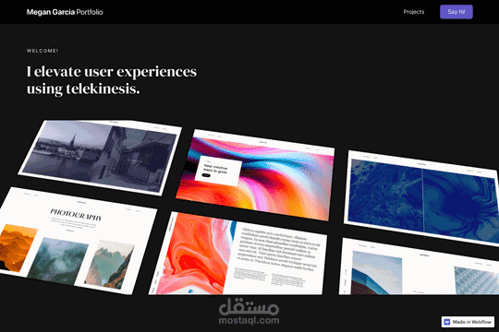Open the gray town photo project thumbnail
This screenshot has height=332, width=499.
[x=100, y=158]
